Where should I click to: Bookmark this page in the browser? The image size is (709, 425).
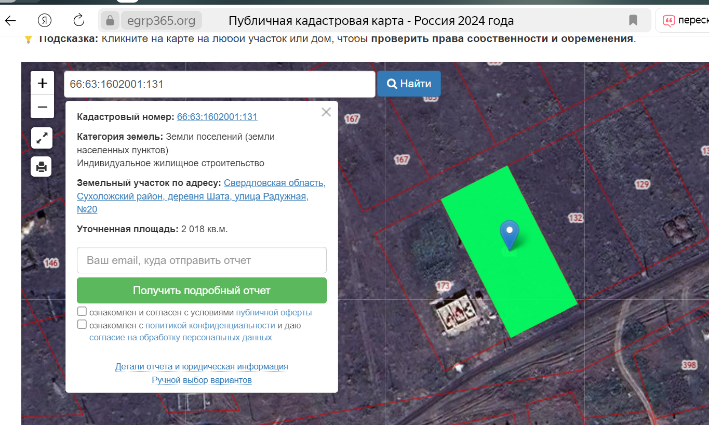[x=633, y=20]
